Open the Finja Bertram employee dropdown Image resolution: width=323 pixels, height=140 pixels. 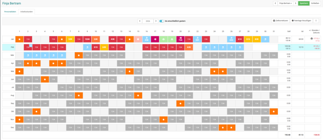tap(285, 3)
